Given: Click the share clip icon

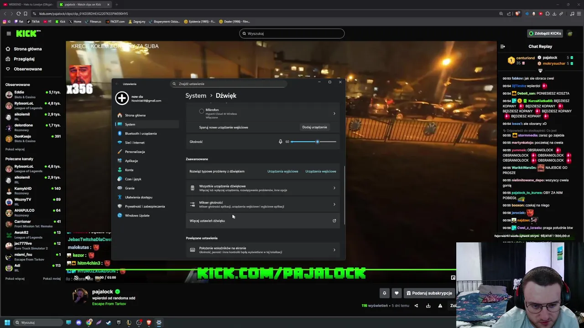Looking at the screenshot, I should [416, 306].
